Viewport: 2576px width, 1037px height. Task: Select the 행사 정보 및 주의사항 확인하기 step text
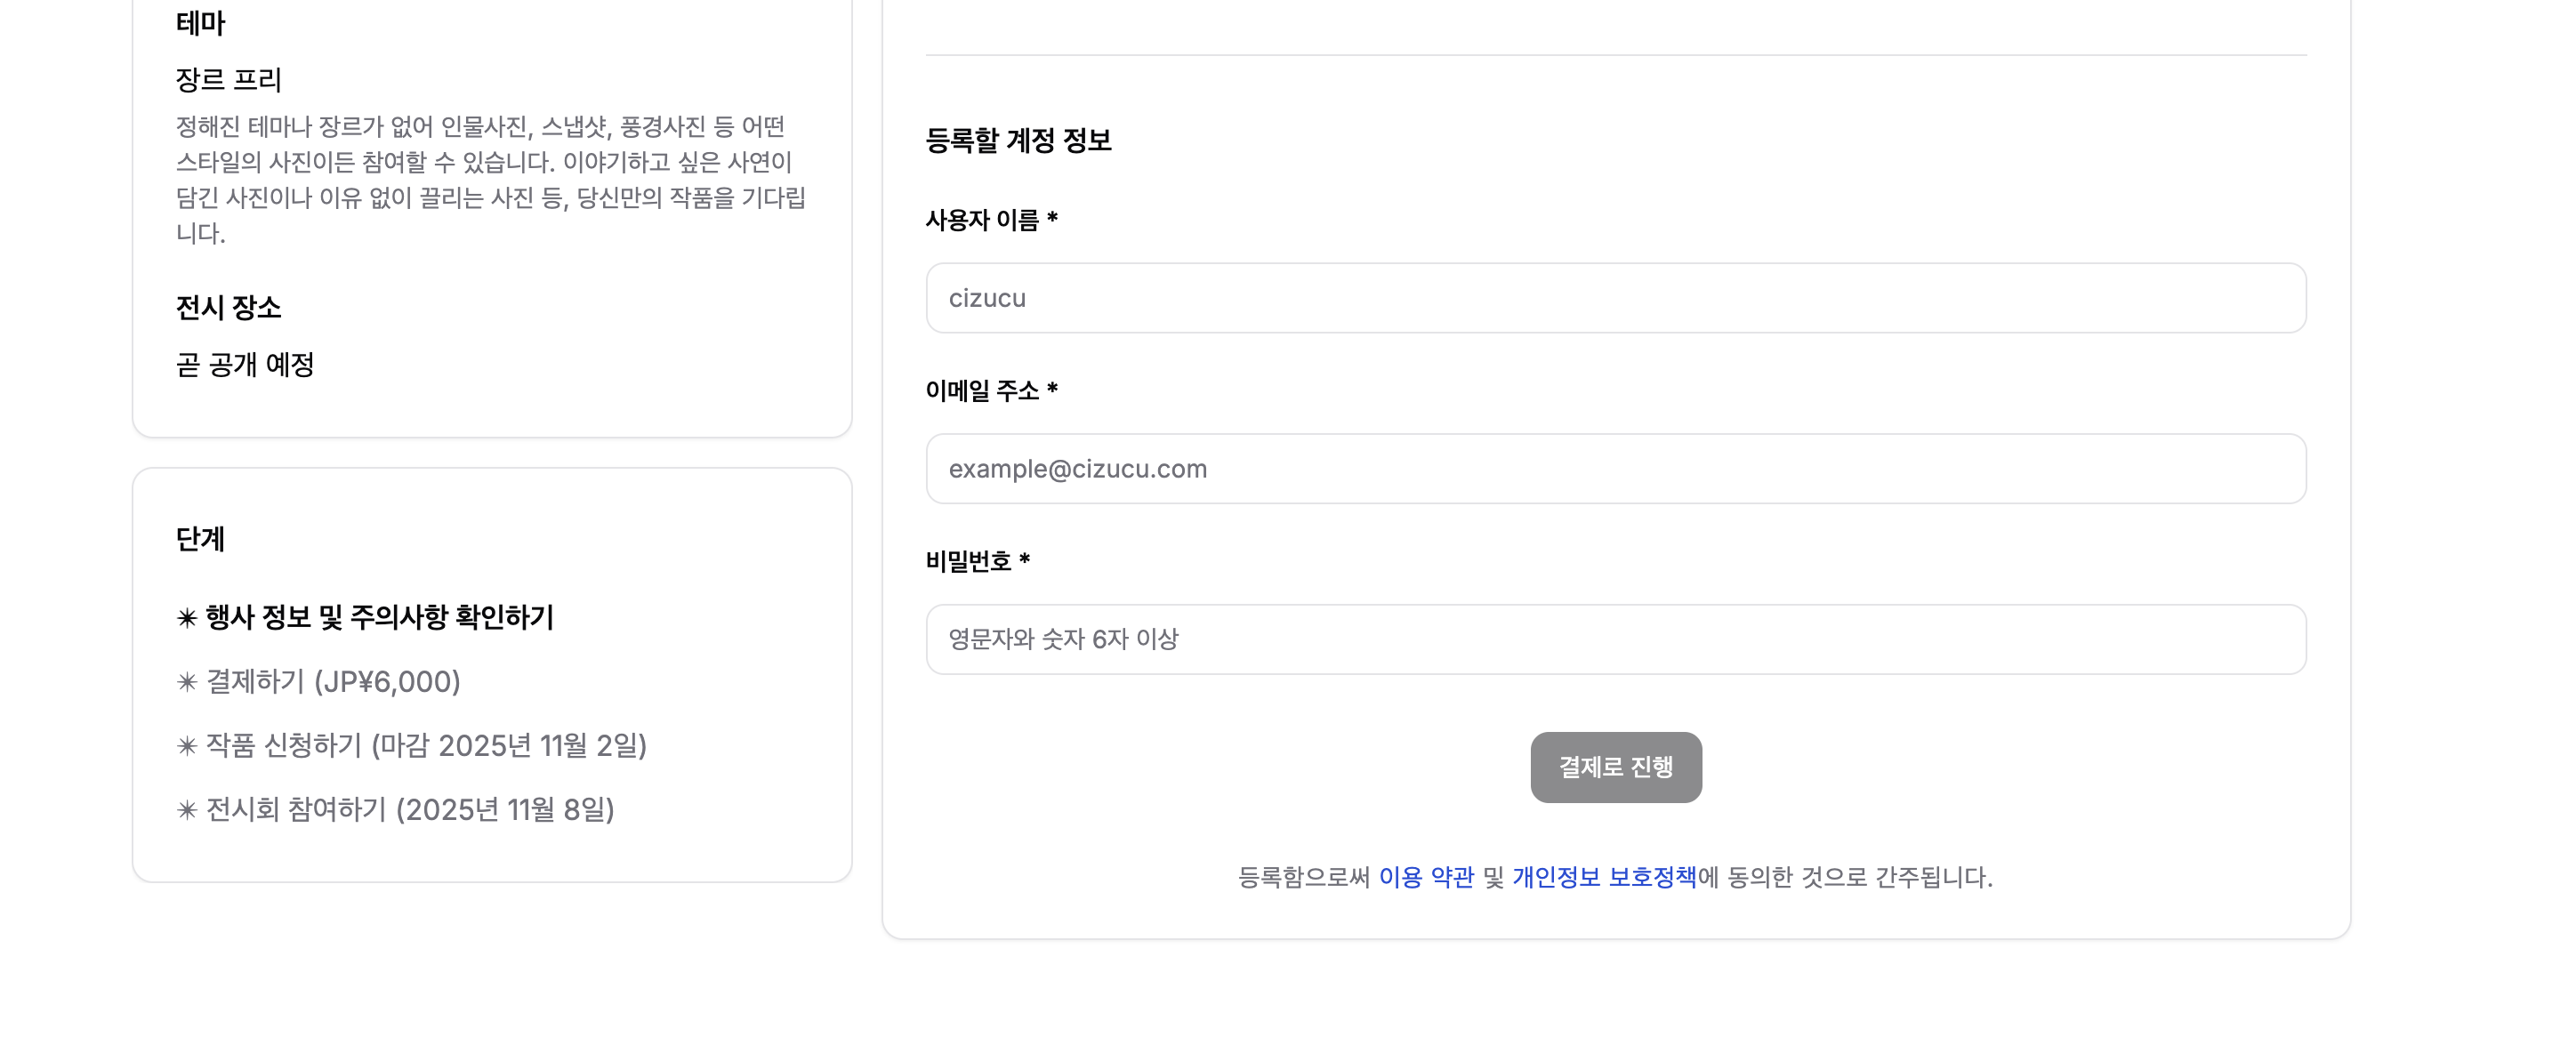379,617
